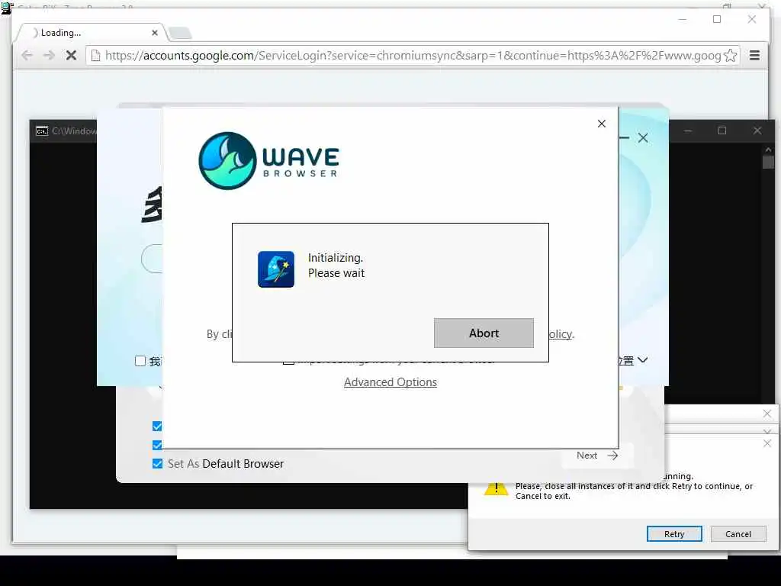
Task: Minimize the Chinese installer window
Action: pyautogui.click(x=624, y=137)
